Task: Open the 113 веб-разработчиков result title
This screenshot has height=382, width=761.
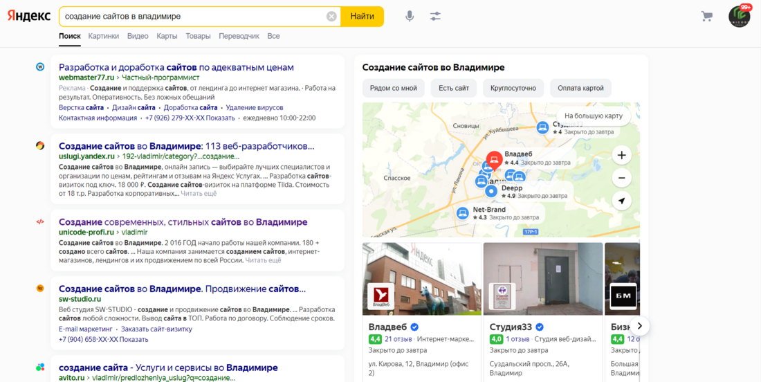Action: point(186,146)
